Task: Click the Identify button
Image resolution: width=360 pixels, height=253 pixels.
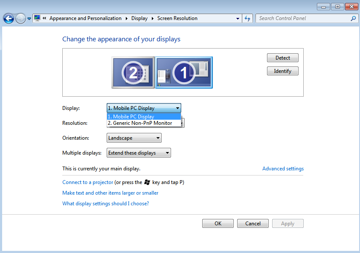Action: point(283,71)
